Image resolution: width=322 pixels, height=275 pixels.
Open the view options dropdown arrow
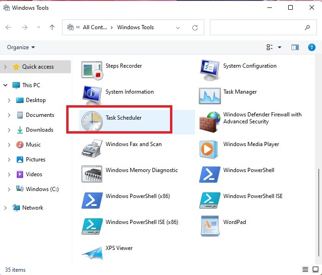point(279,47)
